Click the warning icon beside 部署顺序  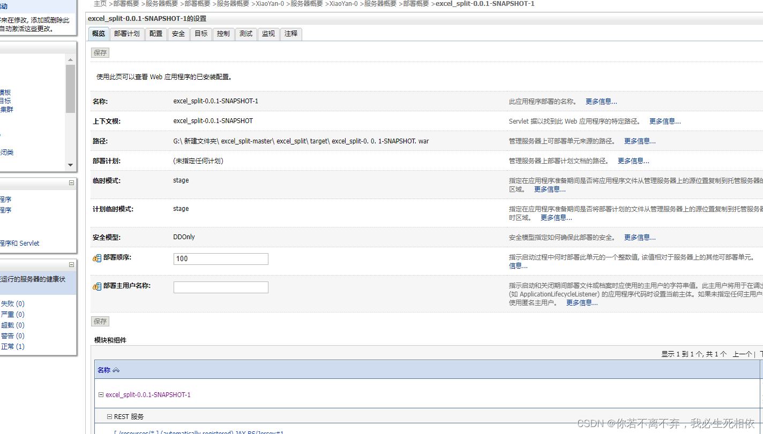(96, 258)
